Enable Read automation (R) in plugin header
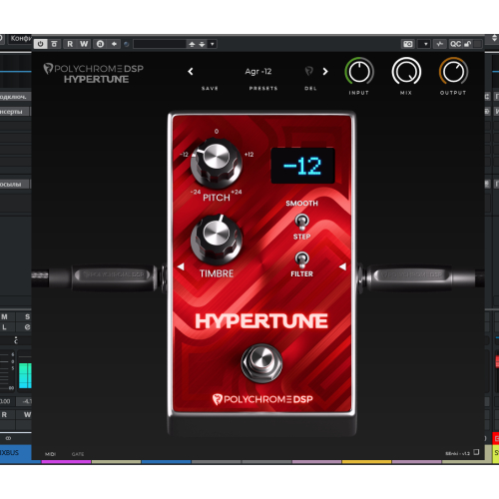The width and height of the screenshot is (499, 499). pyautogui.click(x=70, y=44)
